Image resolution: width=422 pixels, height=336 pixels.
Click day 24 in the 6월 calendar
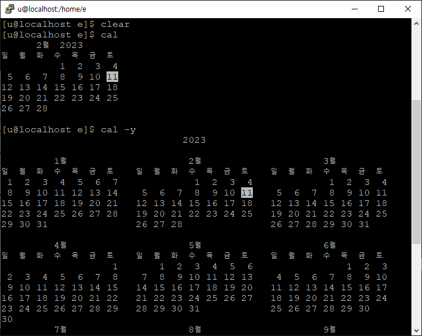click(x=382, y=299)
